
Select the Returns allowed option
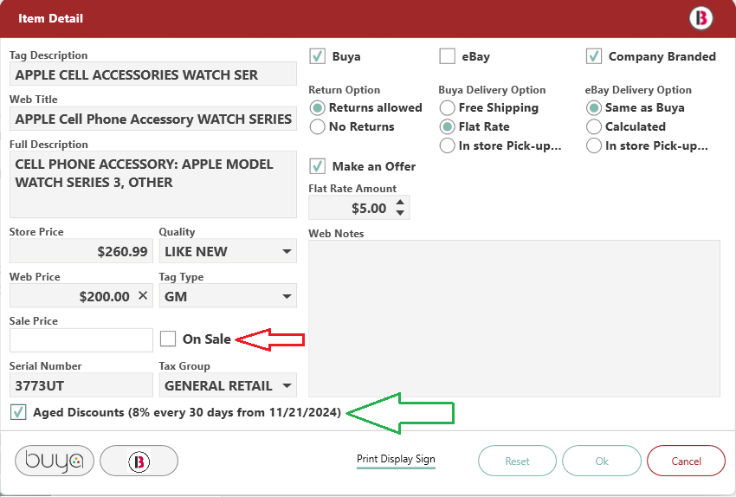click(317, 108)
